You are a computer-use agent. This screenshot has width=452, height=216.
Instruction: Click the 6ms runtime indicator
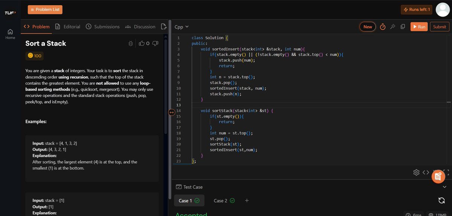[x=413, y=214]
